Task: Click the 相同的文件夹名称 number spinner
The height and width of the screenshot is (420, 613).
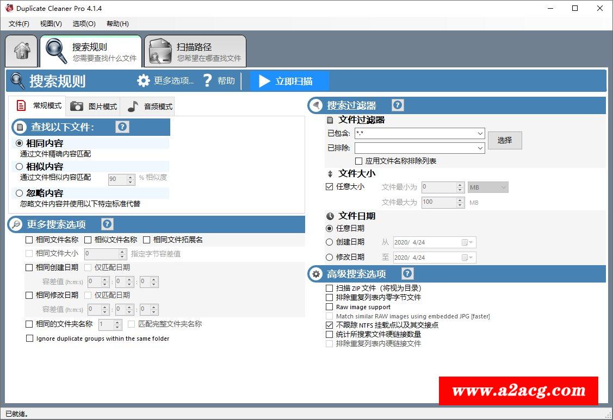Action: pyautogui.click(x=110, y=324)
